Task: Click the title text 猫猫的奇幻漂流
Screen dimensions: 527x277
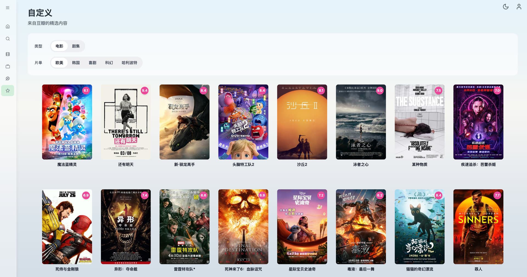Action: tap(420, 269)
